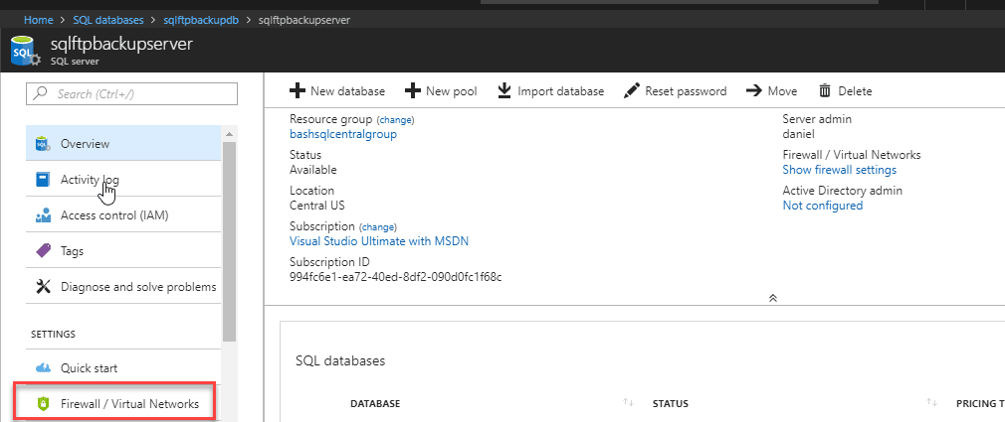Select Quick start in Settings section

point(123,367)
